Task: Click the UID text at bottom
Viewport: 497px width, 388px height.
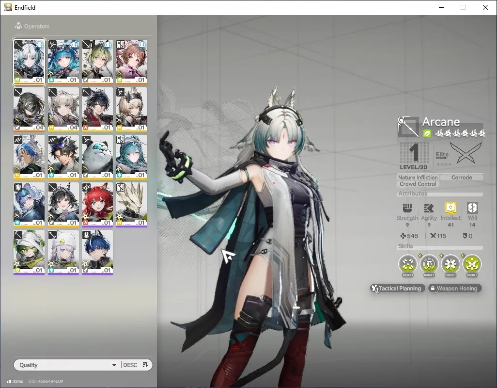Action: 46,381
